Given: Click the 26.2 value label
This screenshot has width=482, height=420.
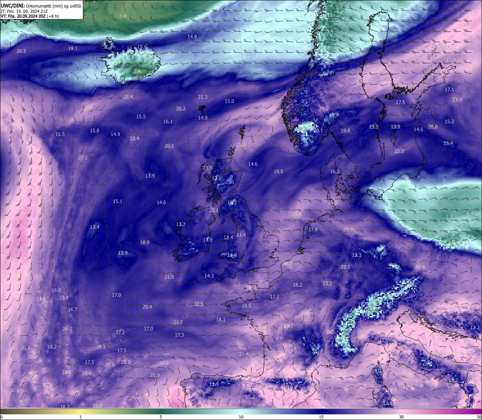Looking at the screenshot, I should 67,329.
